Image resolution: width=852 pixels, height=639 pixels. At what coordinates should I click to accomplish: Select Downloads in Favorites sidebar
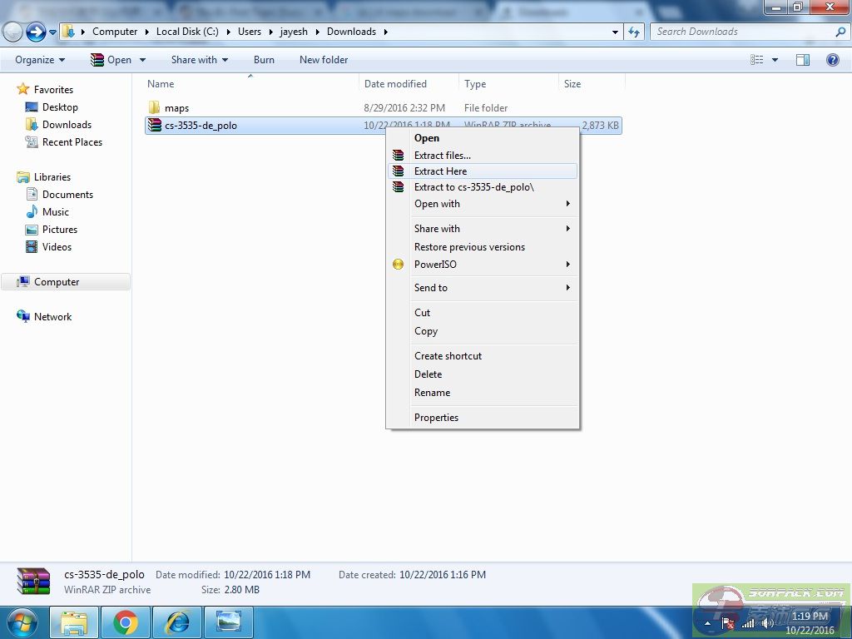click(67, 125)
